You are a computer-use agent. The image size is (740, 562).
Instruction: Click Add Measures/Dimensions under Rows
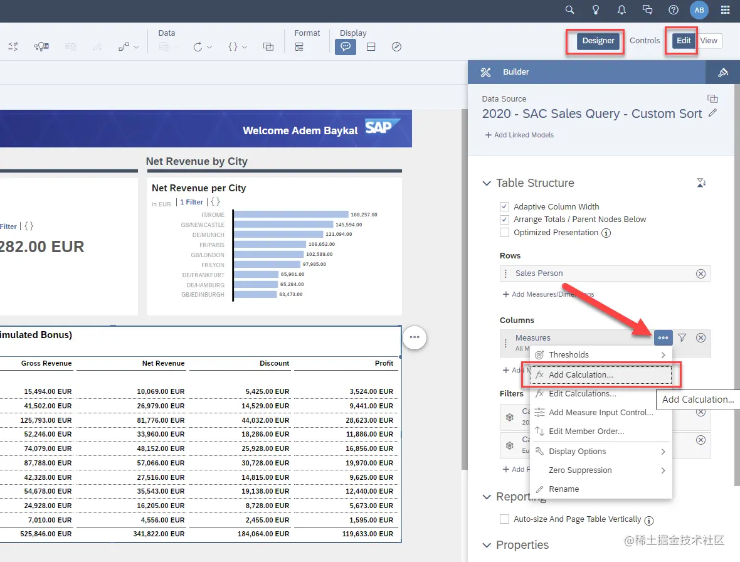pyautogui.click(x=548, y=294)
